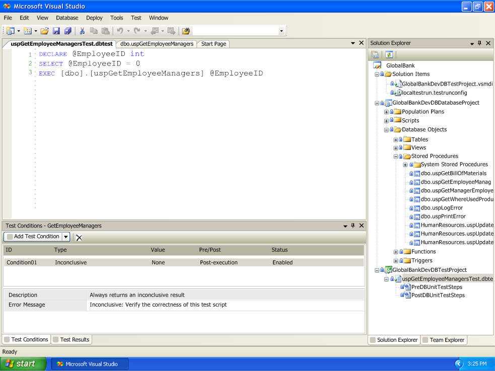Switch to the dbo.uspGetEmployeeManagers tab
The image size is (495, 371).
pos(157,44)
